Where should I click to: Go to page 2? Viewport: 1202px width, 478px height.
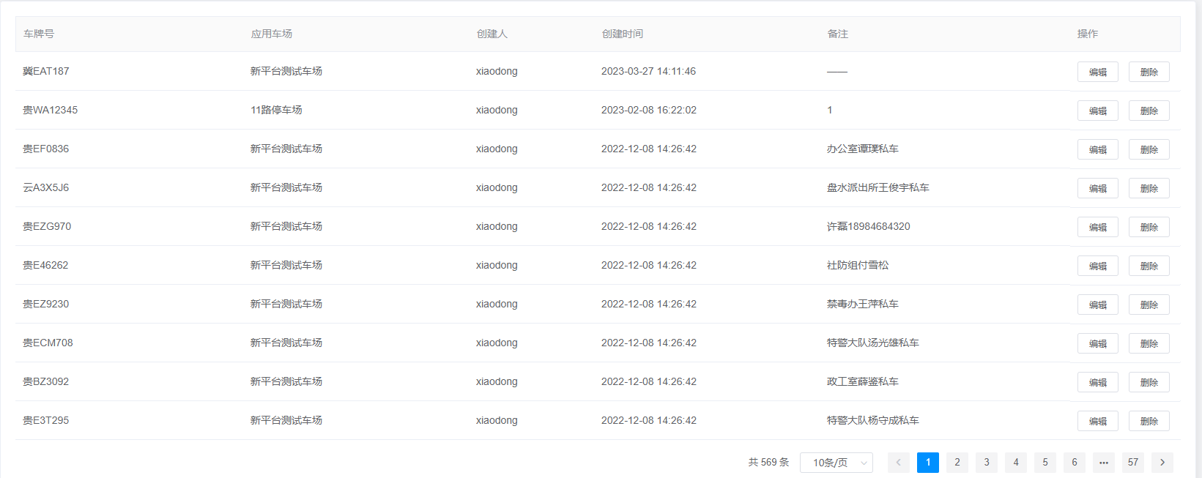[x=957, y=463]
